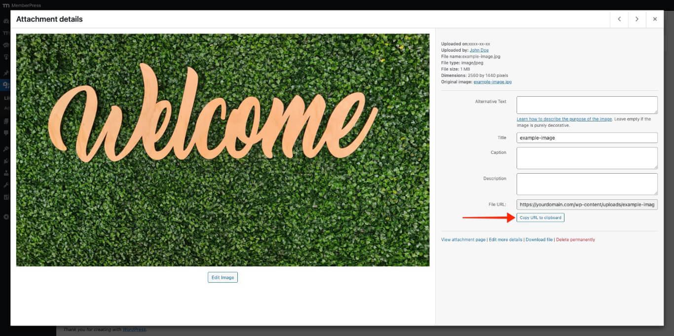Navigate to the next attachment using the arrow
The image size is (674, 336).
click(x=637, y=19)
